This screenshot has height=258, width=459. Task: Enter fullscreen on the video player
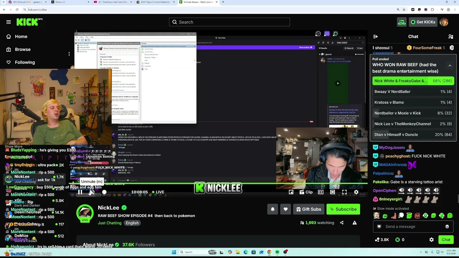(x=344, y=192)
